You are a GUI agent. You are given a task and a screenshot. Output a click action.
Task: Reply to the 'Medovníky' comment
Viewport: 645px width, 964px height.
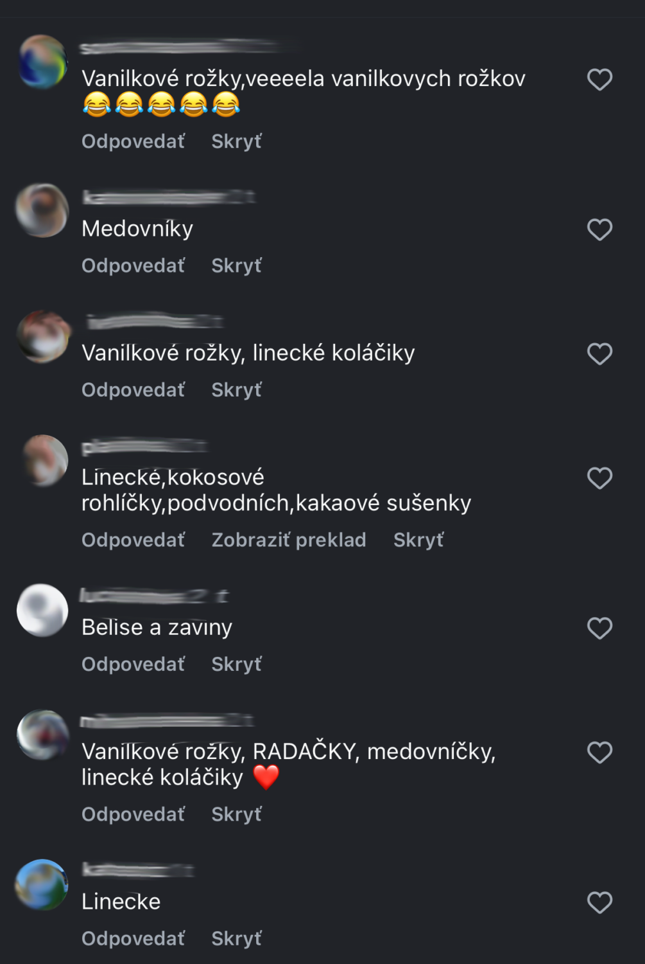coord(133,265)
